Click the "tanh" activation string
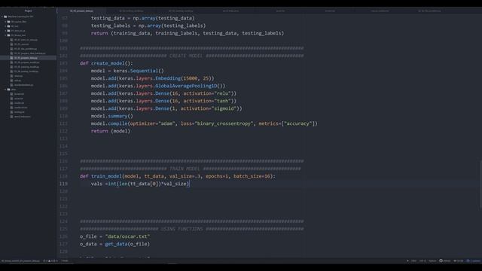Screen dimensions: 482x271 (222, 101)
